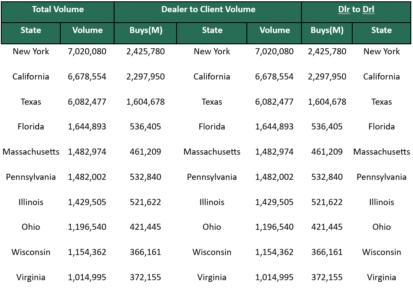
Task: Click New York in the leftmost State column
Action: [x=31, y=52]
